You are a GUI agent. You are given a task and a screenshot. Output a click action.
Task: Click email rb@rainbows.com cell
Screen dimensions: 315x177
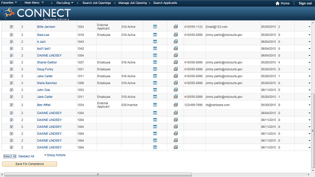(x=218, y=105)
